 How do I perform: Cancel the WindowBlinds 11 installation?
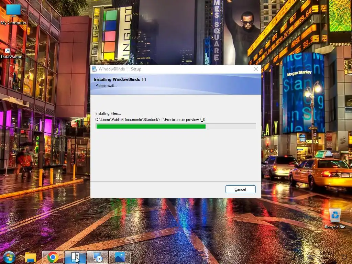click(240, 189)
